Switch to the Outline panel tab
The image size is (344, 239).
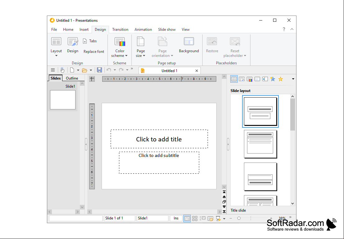tap(72, 78)
